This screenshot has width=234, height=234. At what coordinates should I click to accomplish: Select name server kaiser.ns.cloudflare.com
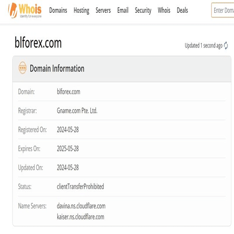pyautogui.click(x=80, y=217)
